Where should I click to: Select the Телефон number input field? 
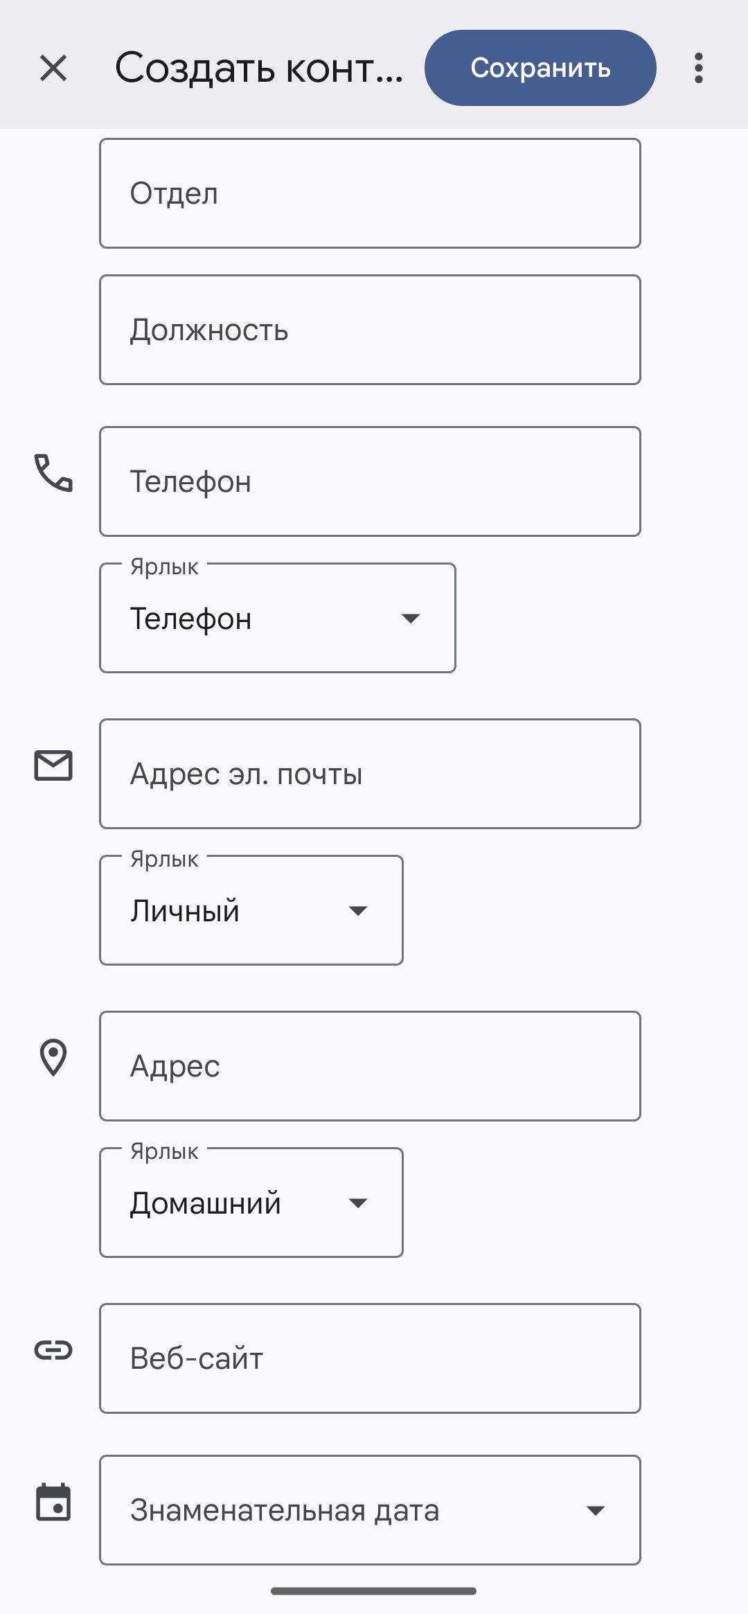pyautogui.click(x=370, y=481)
